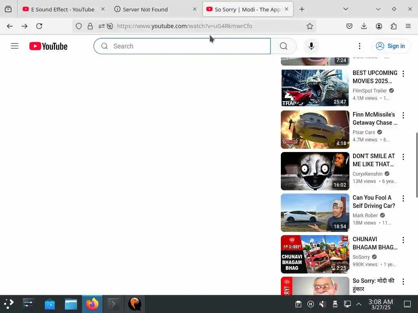Open the Firefox extensions puzzle icon
Image resolution: width=418 pixels, height=313 pixels.
pos(394,26)
